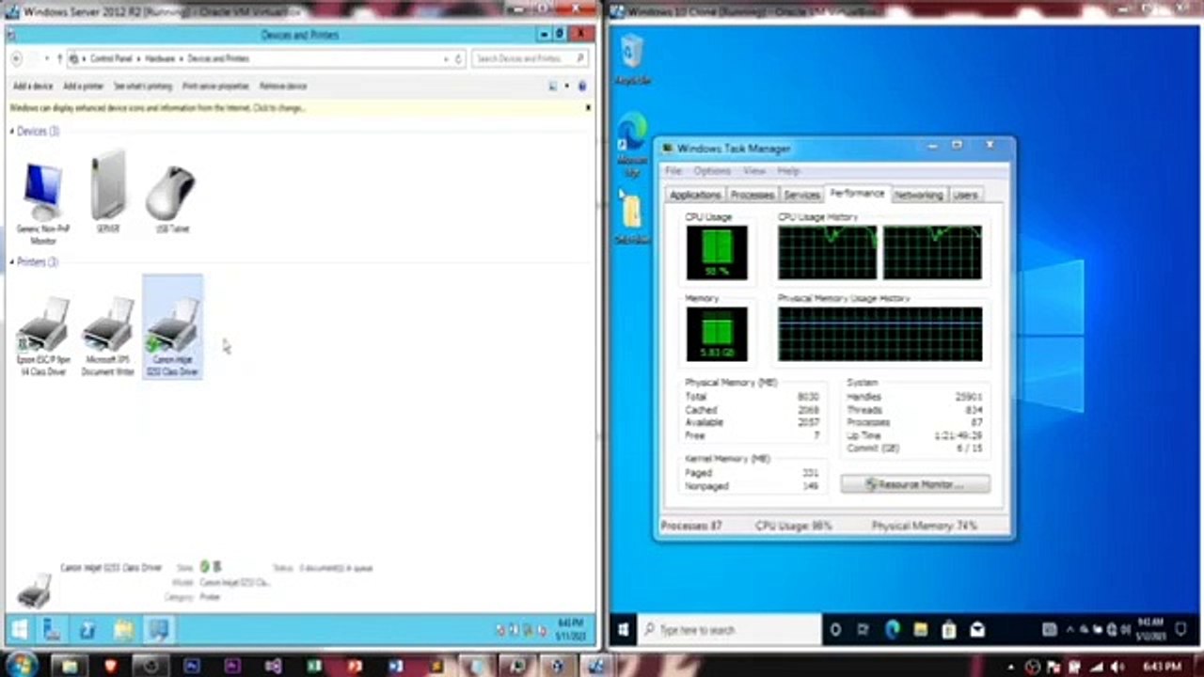Refresh the Devices and Printers address bar
1204x677 pixels.
pos(458,58)
